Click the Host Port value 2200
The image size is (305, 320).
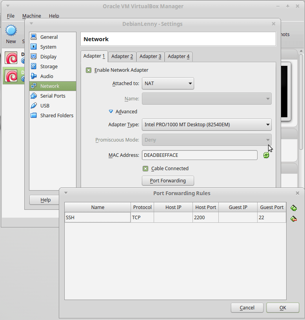205,217
